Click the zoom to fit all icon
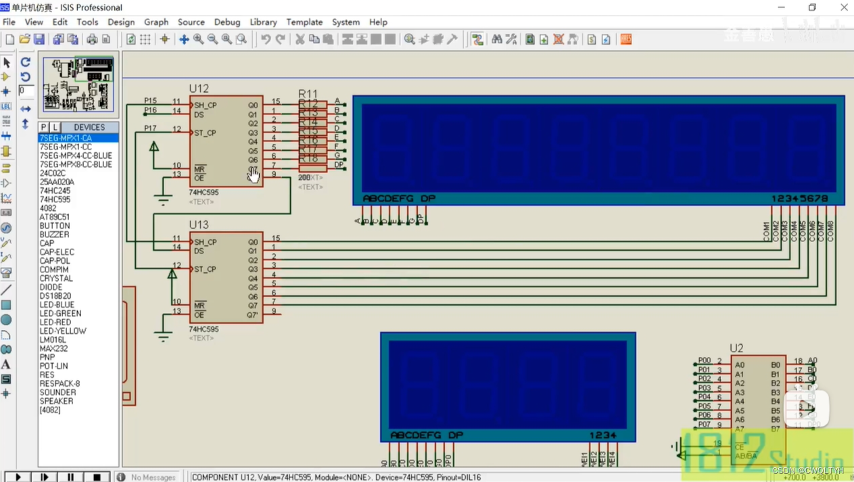This screenshot has width=854, height=482. tap(227, 40)
